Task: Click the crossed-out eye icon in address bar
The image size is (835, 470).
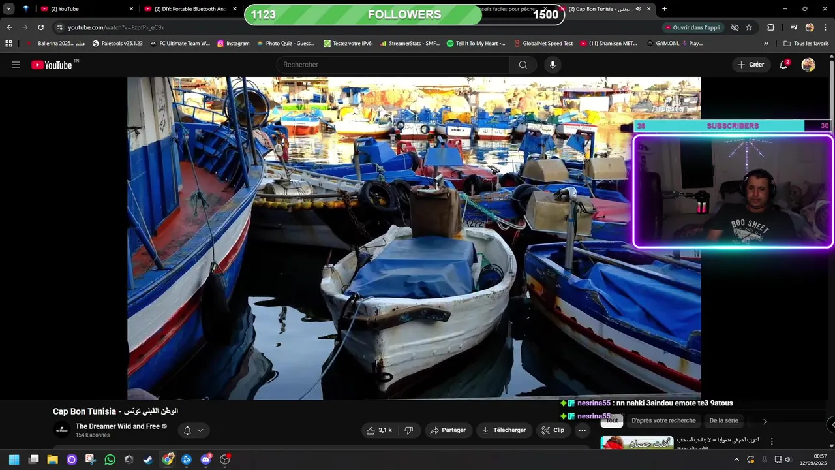Action: (x=735, y=27)
